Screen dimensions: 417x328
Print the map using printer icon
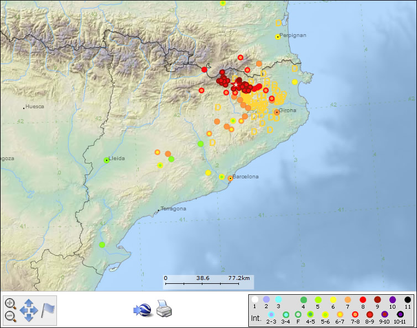[x=165, y=309]
